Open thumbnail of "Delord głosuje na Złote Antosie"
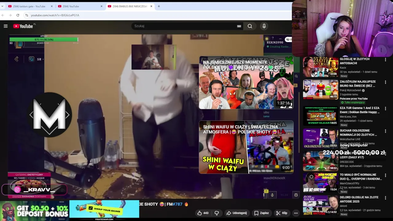Viewport: 393px width, 221px height. pyautogui.click(x=321, y=205)
